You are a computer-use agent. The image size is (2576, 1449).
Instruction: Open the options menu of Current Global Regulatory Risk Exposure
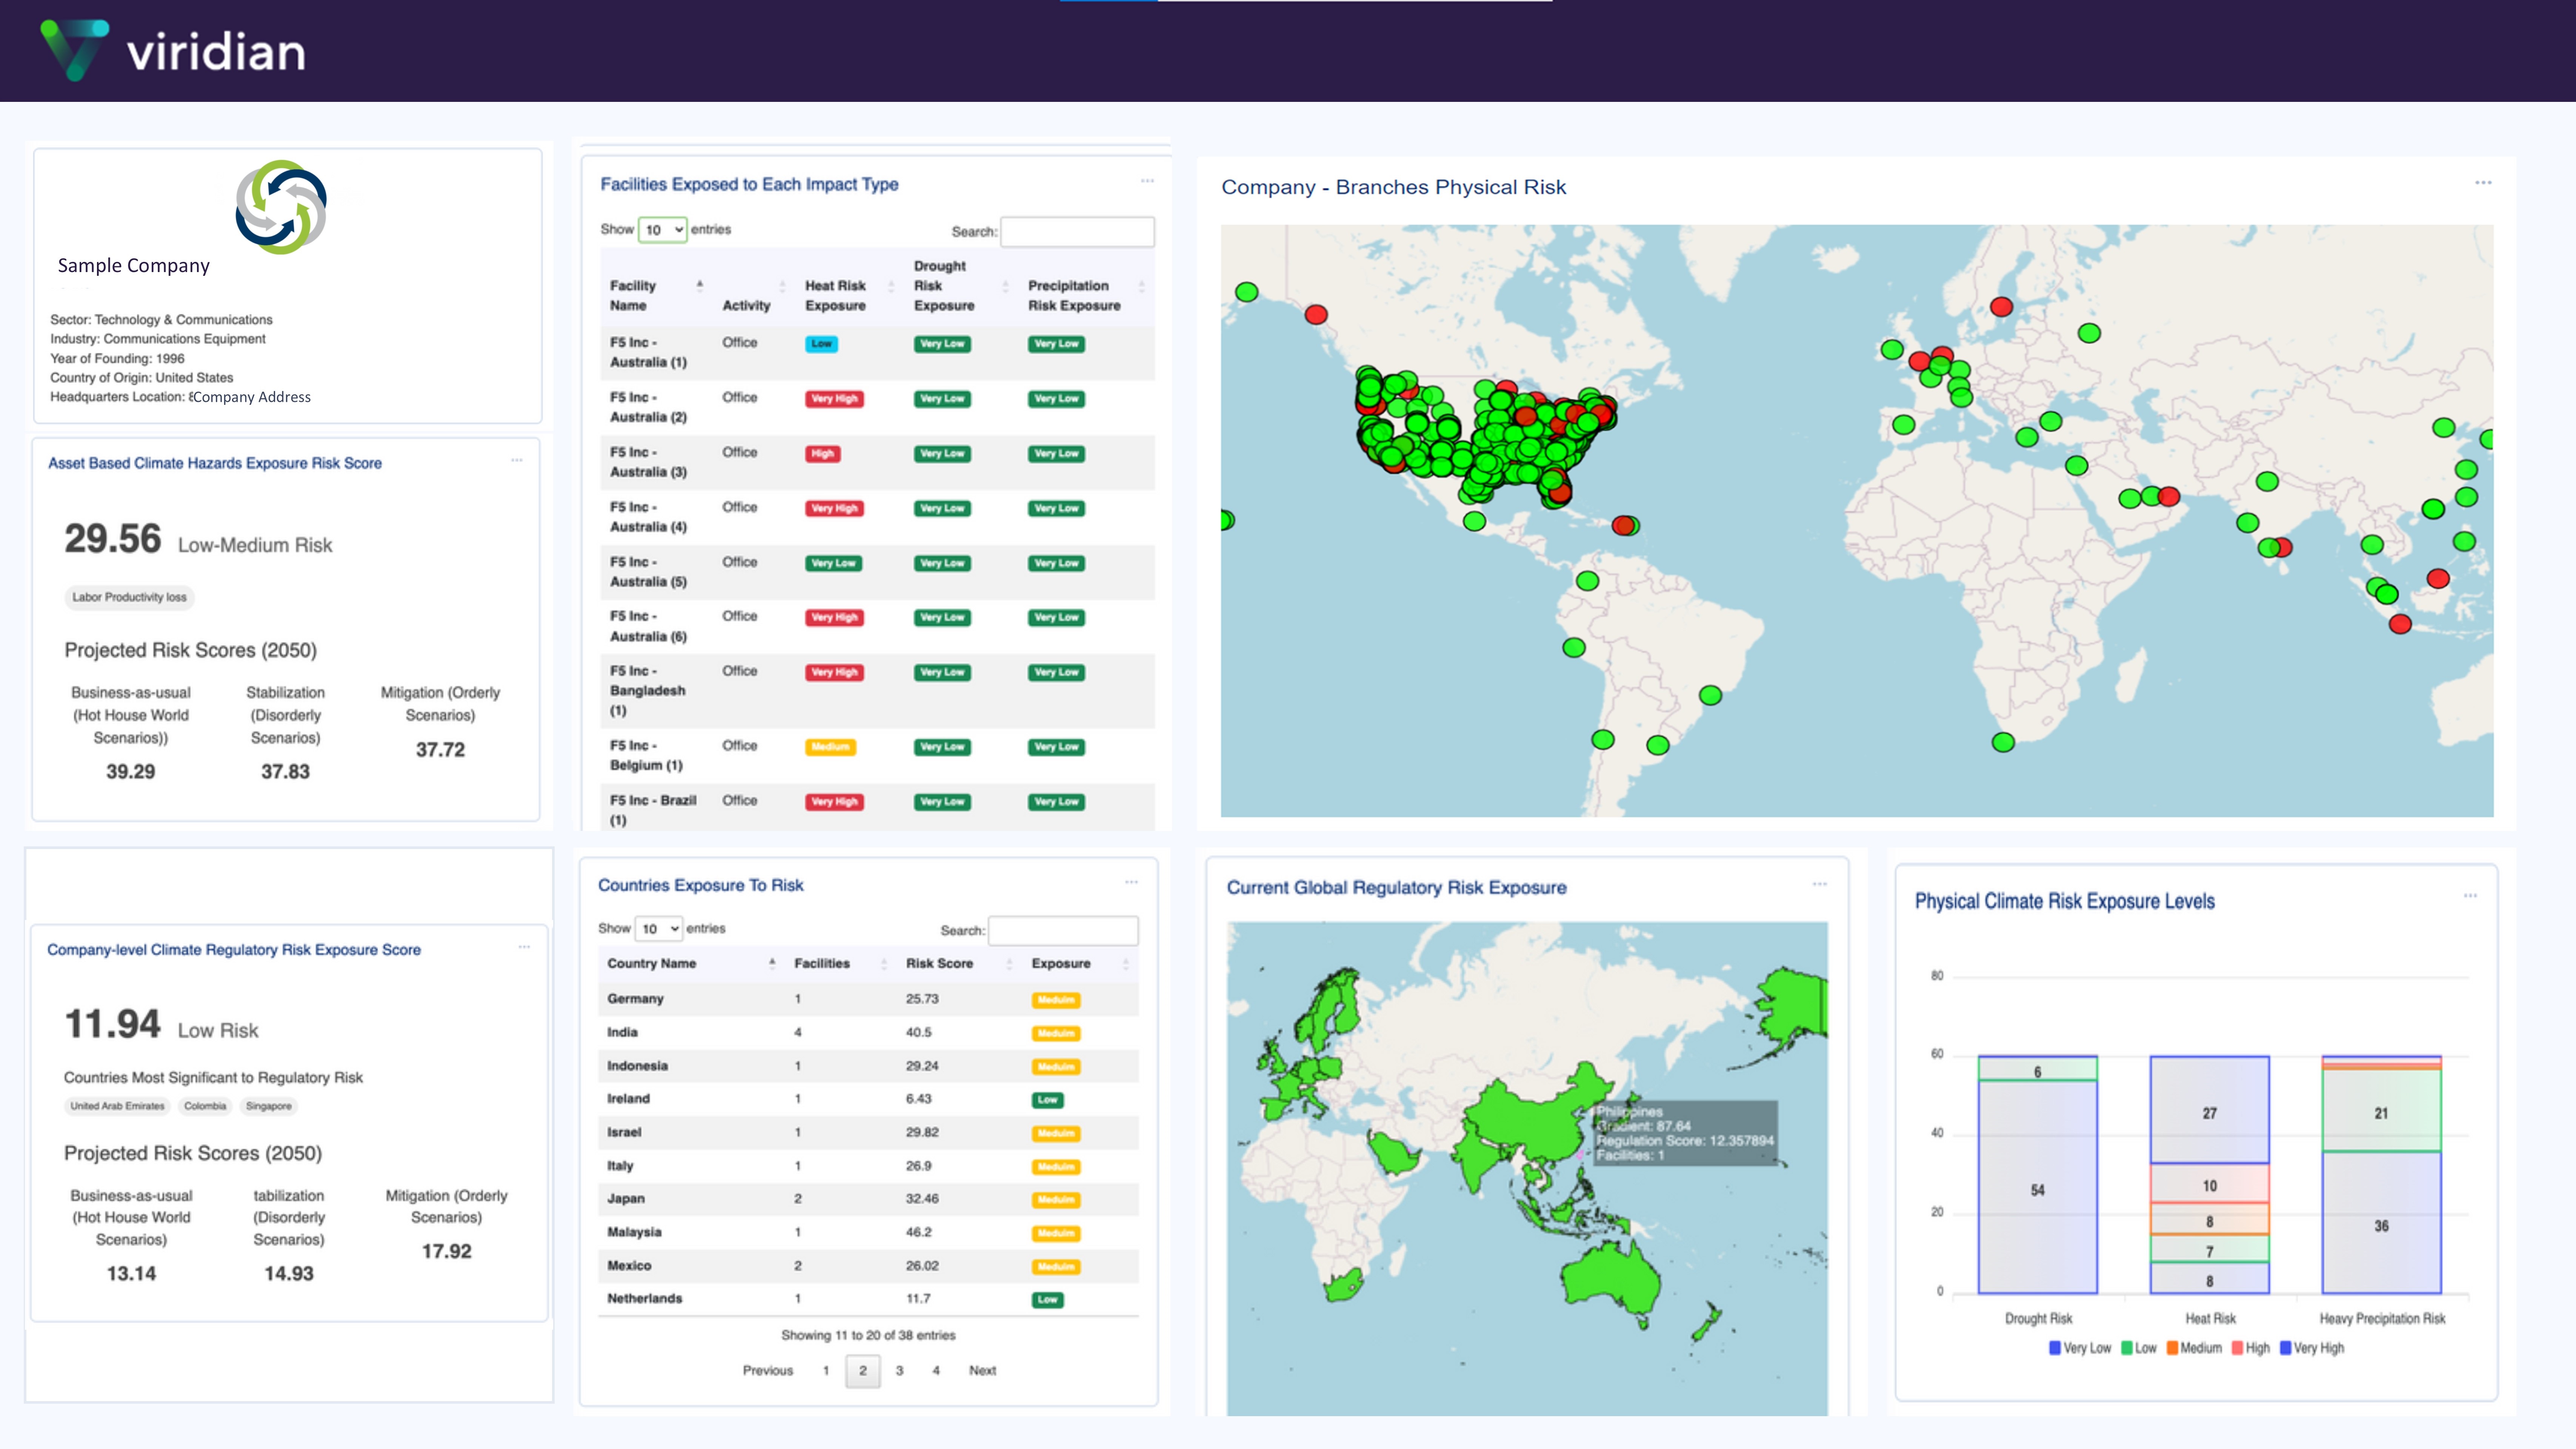tap(1820, 884)
